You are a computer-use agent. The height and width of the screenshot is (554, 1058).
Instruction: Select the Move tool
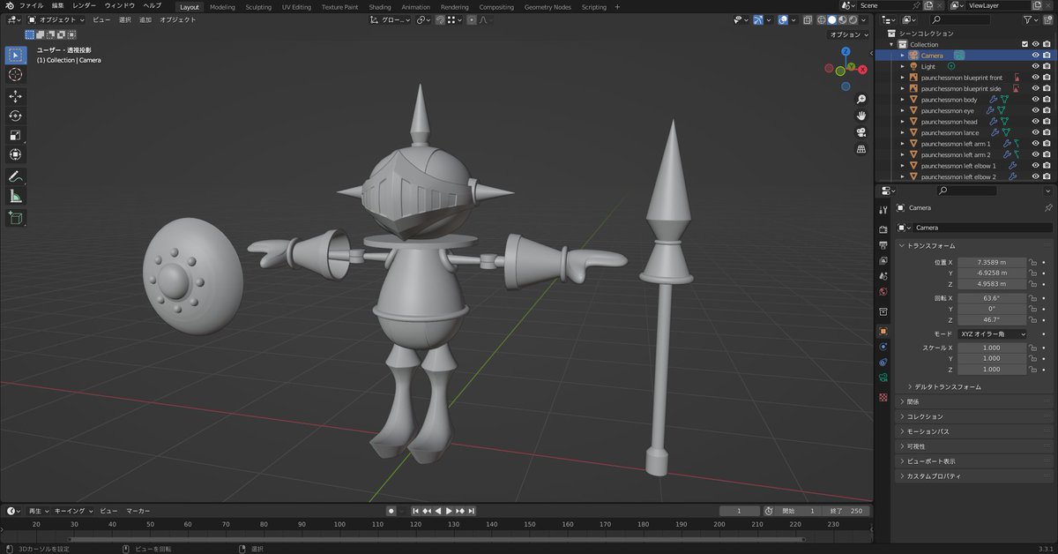[16, 96]
